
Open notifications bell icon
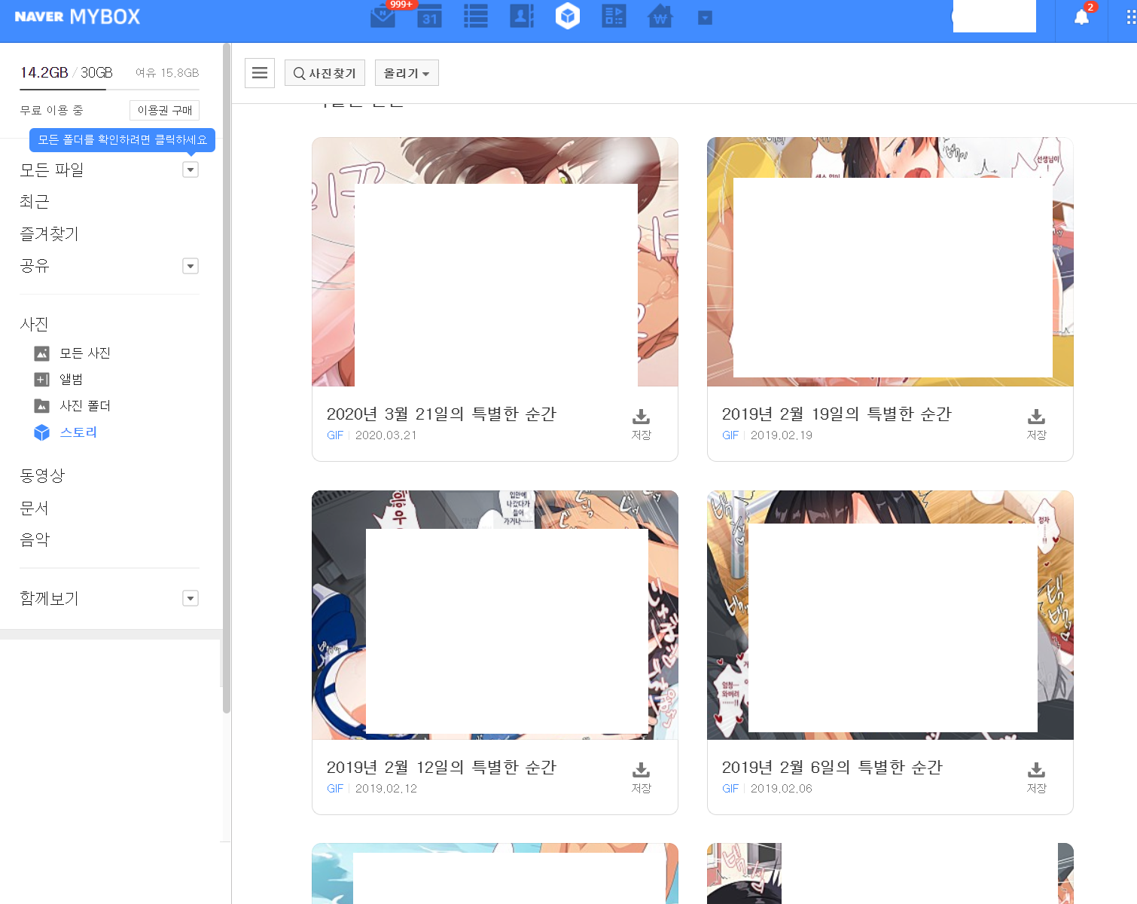pyautogui.click(x=1081, y=18)
